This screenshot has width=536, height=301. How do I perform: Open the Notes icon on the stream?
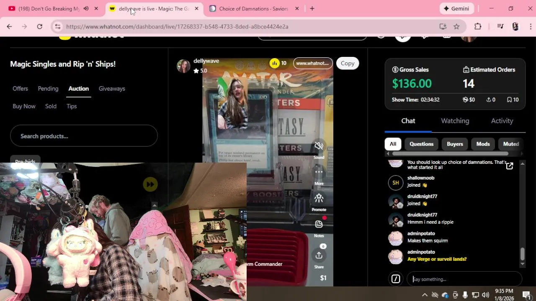point(319,224)
